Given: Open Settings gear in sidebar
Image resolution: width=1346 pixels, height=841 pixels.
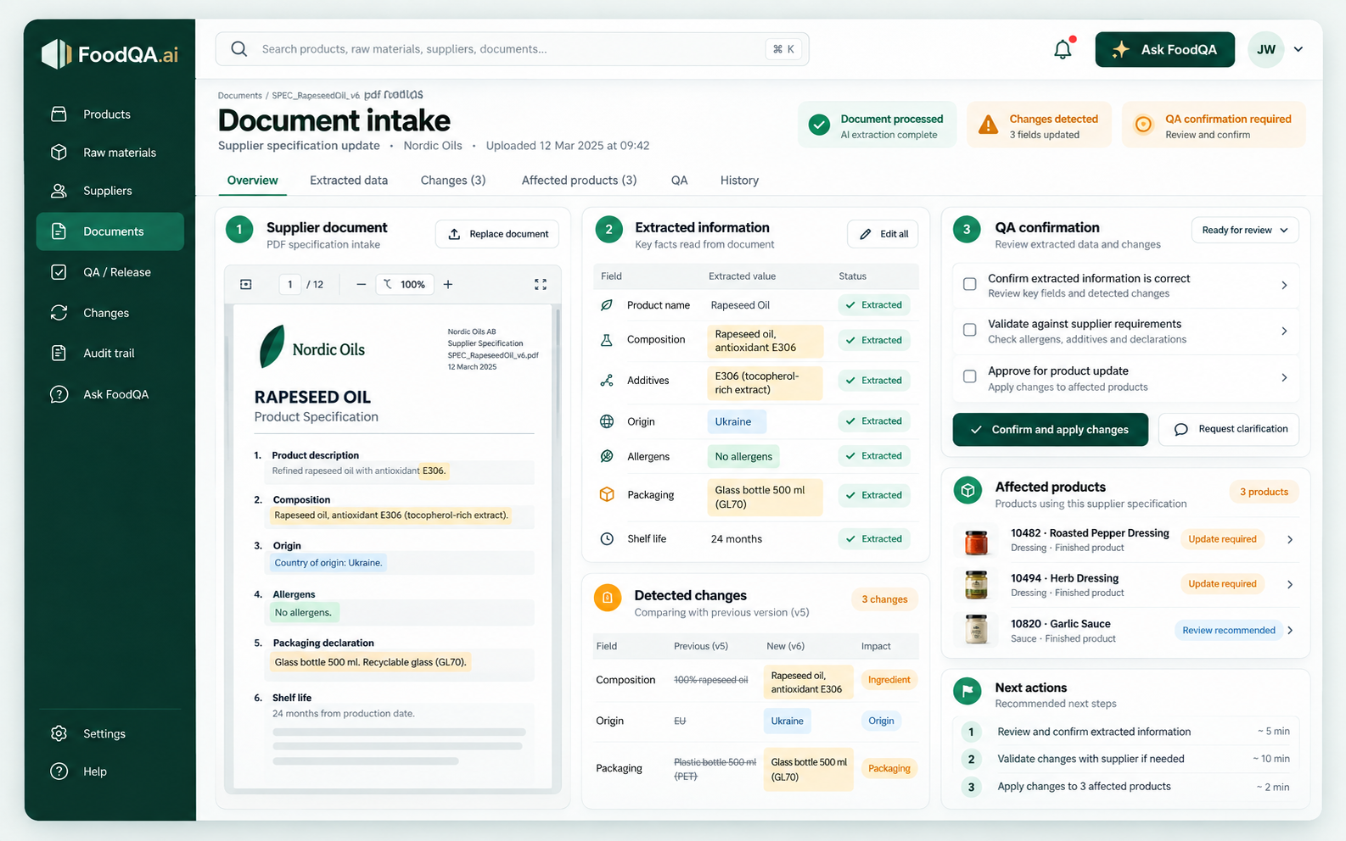Looking at the screenshot, I should (59, 733).
